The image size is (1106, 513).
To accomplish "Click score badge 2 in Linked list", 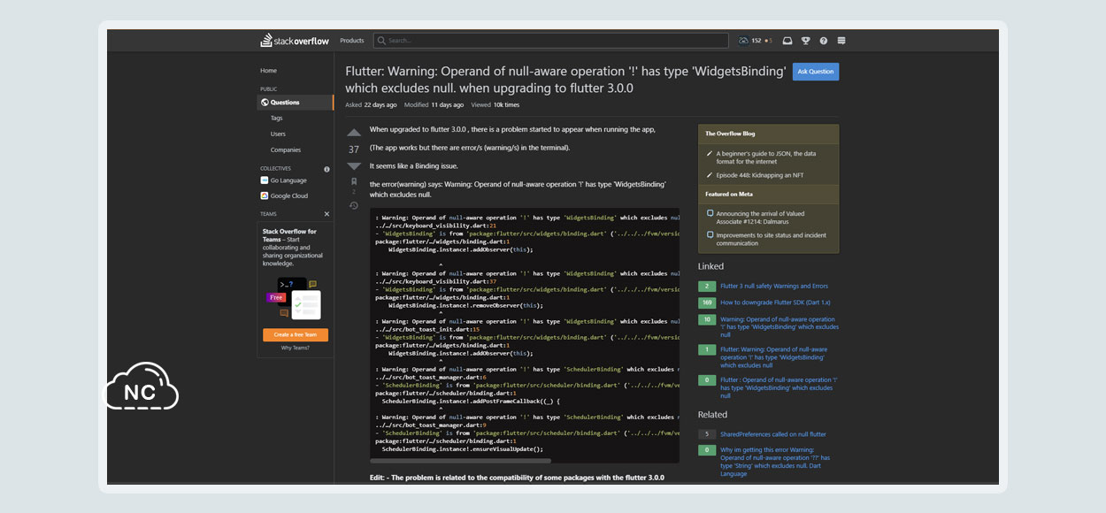I will click(x=707, y=287).
